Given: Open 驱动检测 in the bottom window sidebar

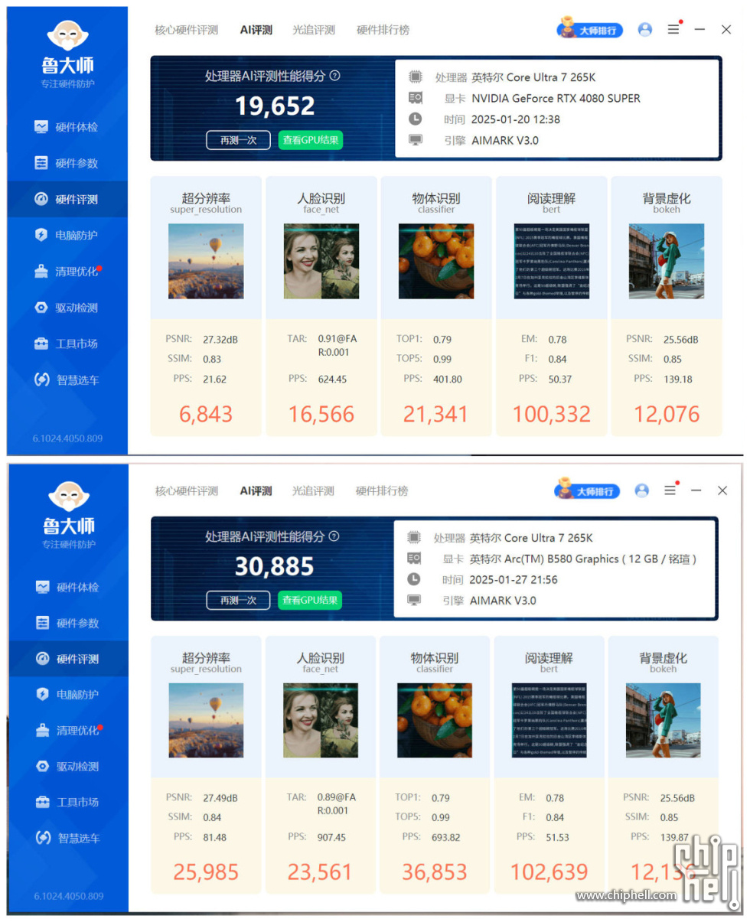Looking at the screenshot, I should 68,766.
